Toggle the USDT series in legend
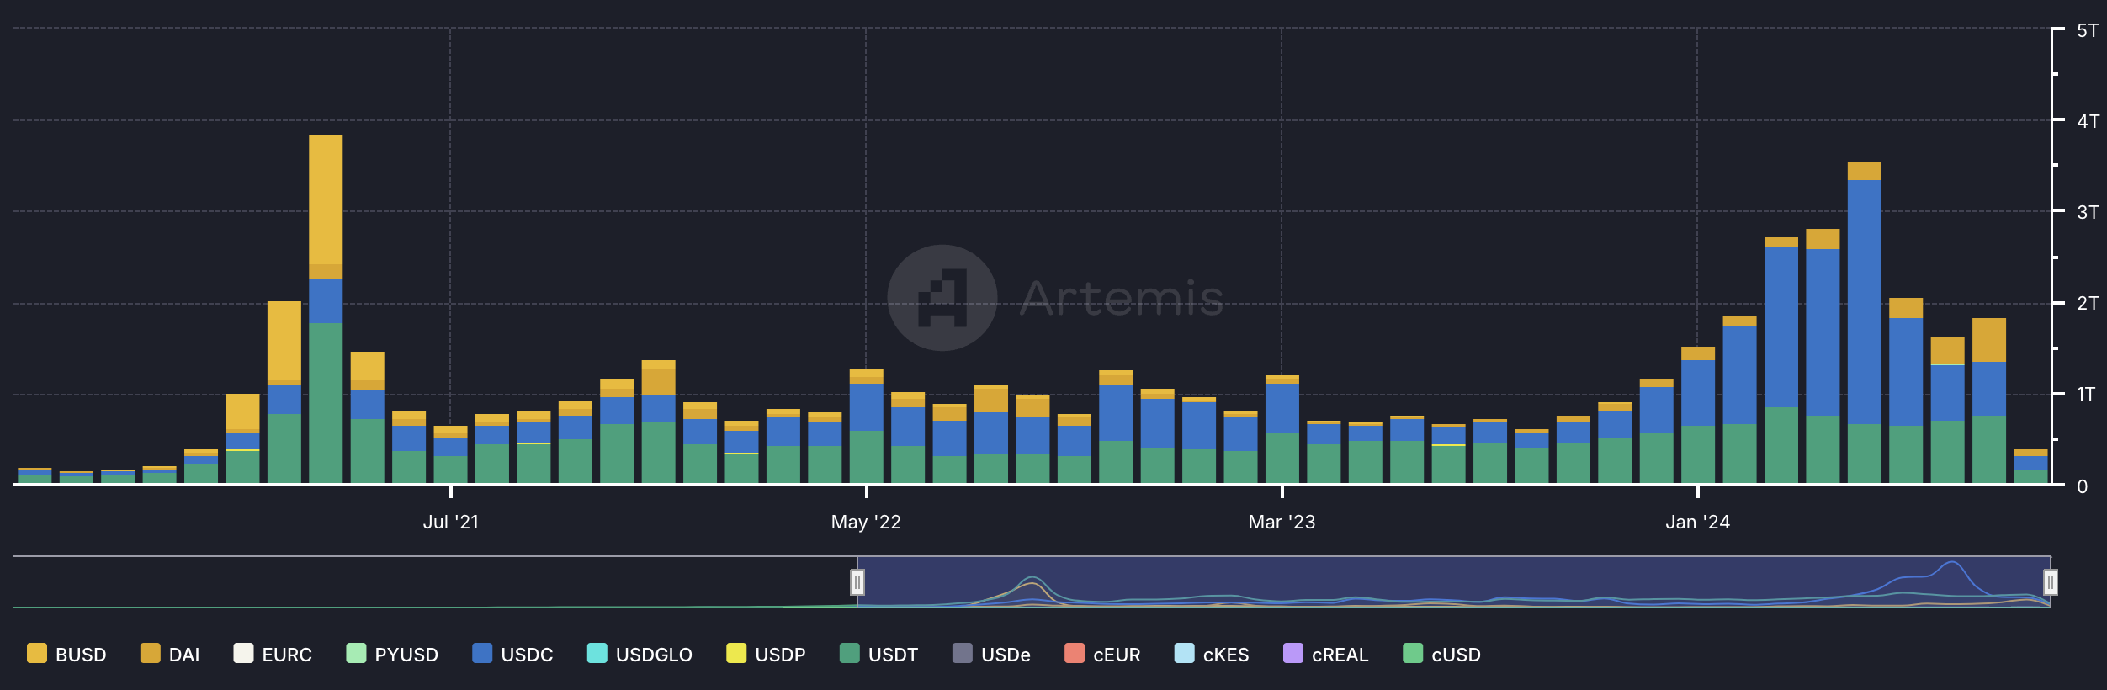The image size is (2107, 690). (878, 654)
